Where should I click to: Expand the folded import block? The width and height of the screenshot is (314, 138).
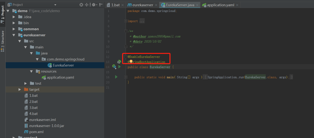[x=126, y=21]
